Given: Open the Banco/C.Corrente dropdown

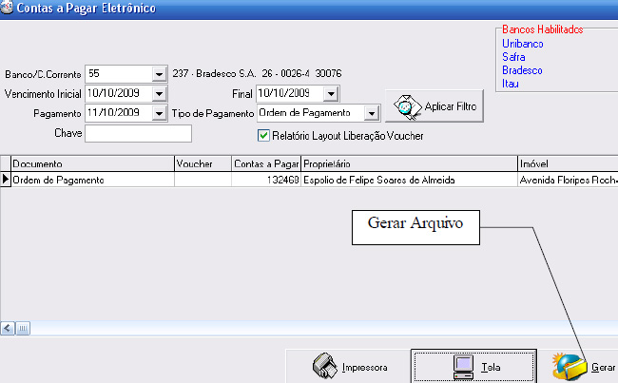Looking at the screenshot, I should point(158,74).
